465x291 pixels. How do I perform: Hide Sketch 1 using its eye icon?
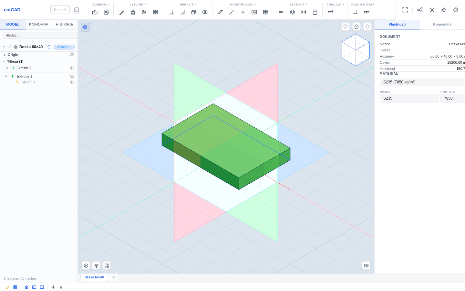point(72,82)
